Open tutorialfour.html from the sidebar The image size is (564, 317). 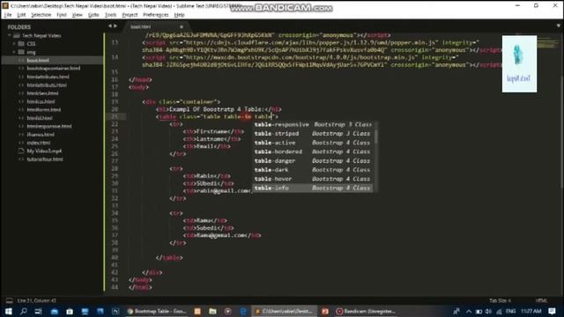pyautogui.click(x=45, y=159)
